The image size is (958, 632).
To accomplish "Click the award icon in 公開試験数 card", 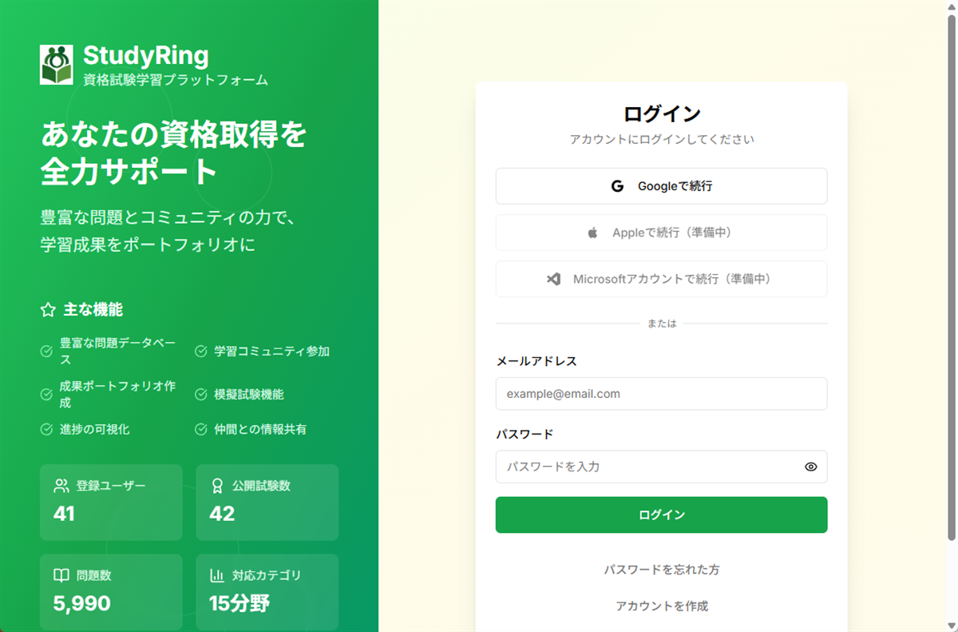I will click(x=217, y=486).
